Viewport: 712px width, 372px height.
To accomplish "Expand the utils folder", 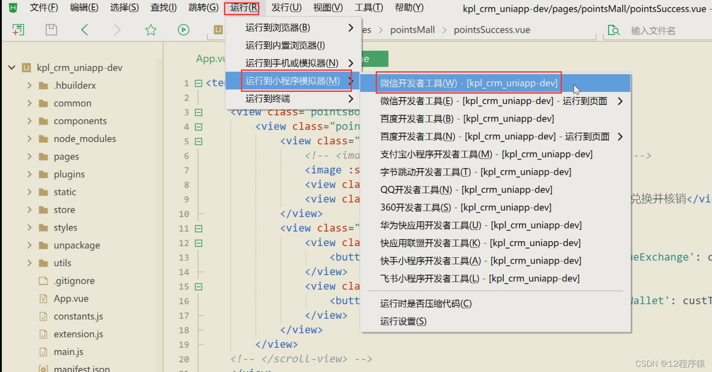I will point(30,263).
